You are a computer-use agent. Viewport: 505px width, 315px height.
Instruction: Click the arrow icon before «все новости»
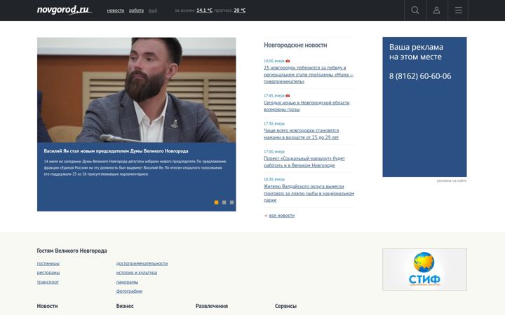[x=266, y=216]
